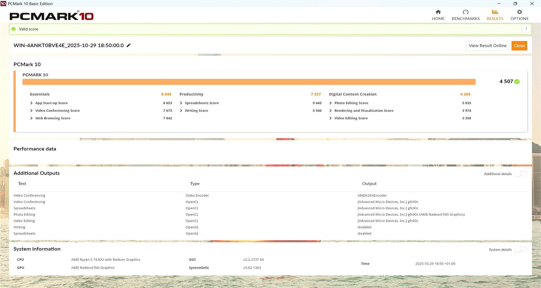This screenshot has width=541, height=288.
Task: Expand the Video Conferencing Score row
Action: tap(32, 111)
